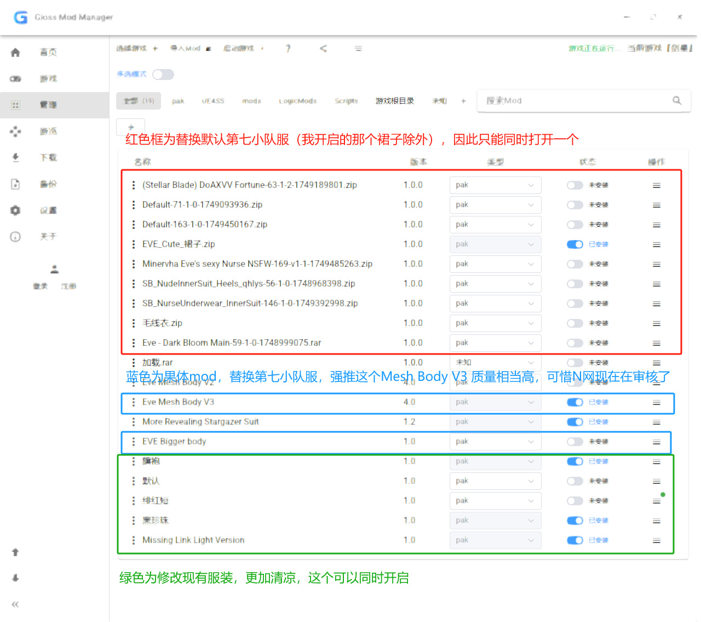Viewport: 701px width, 622px height.
Task: Open the 设置 gear icon in sidebar
Action: [x=15, y=210]
